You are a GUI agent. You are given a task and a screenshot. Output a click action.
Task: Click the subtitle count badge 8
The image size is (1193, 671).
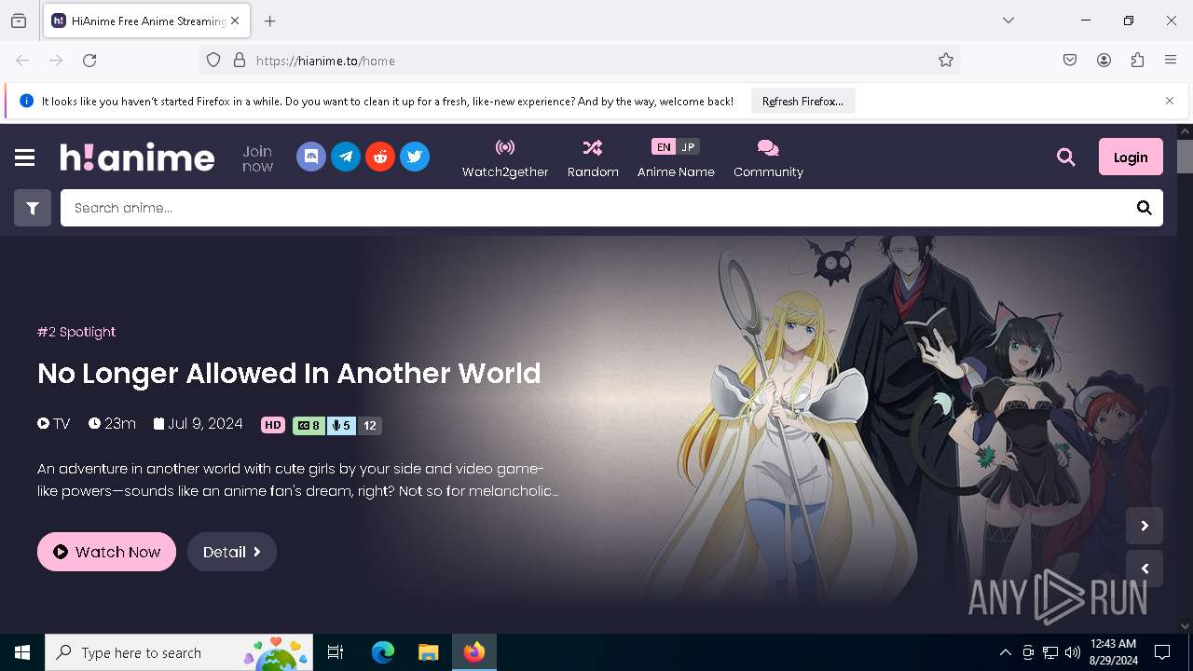(x=309, y=425)
